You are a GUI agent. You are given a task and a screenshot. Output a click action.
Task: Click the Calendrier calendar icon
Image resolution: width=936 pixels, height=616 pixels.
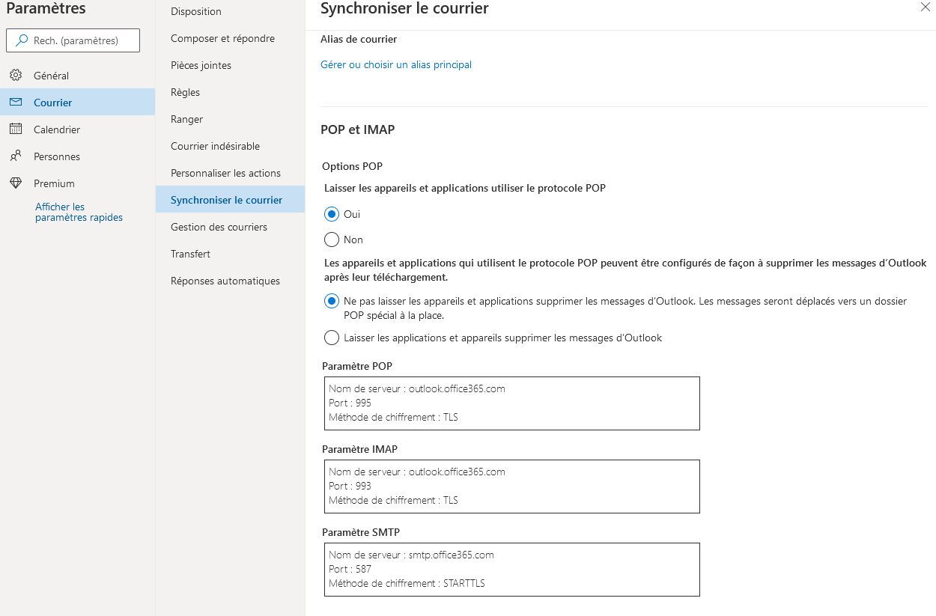coord(16,129)
